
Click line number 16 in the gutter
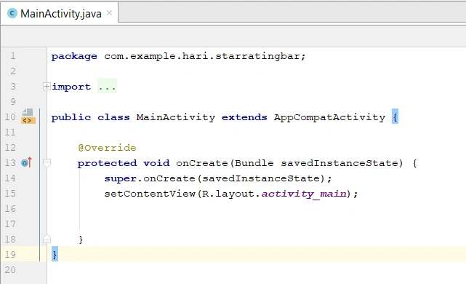point(10,209)
